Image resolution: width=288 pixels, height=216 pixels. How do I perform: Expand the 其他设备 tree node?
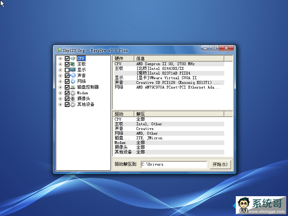point(60,104)
